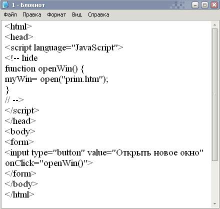Click the function openWin() line
220x209 pixels.
tap(44, 69)
